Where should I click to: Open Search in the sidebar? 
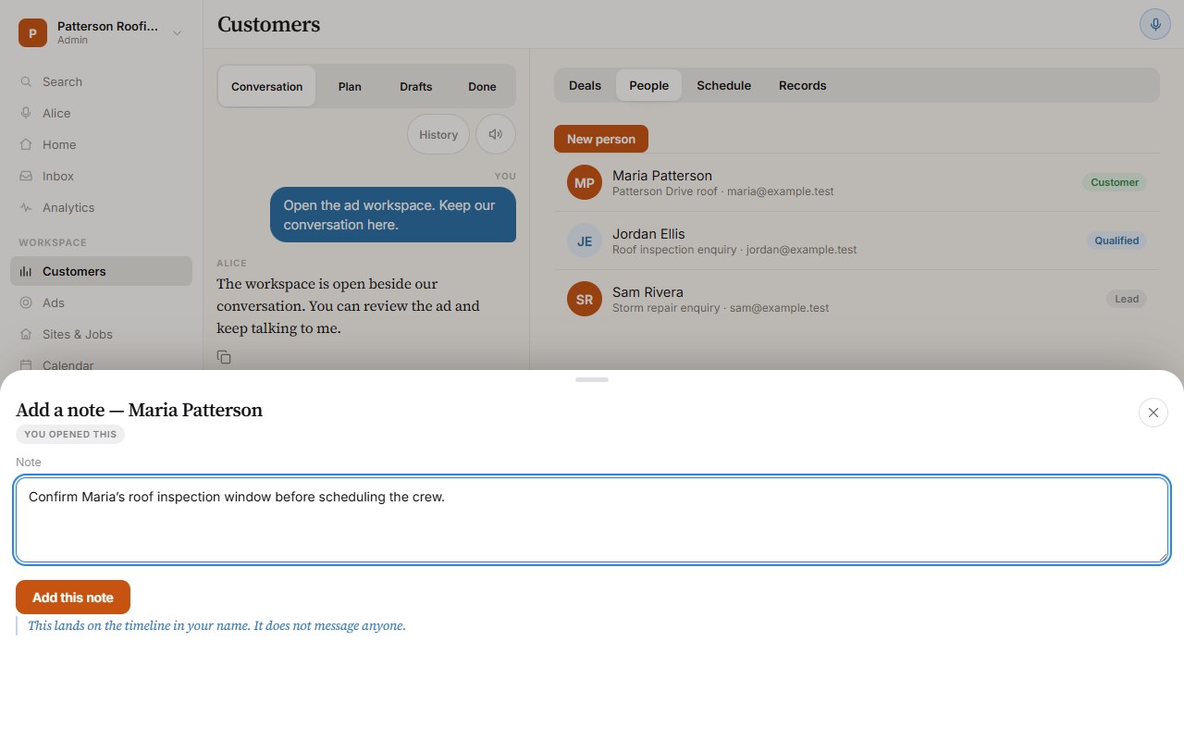[x=101, y=81]
